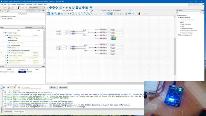
Task: Click the IP Catalog search field
Action: (189, 13)
